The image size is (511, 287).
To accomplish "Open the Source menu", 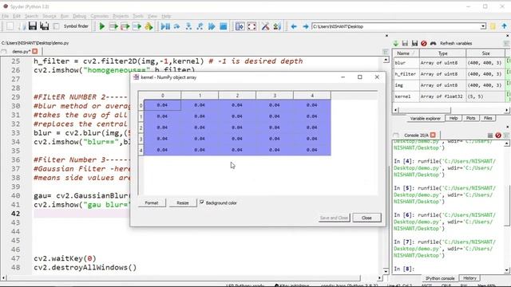I will click(x=50, y=16).
